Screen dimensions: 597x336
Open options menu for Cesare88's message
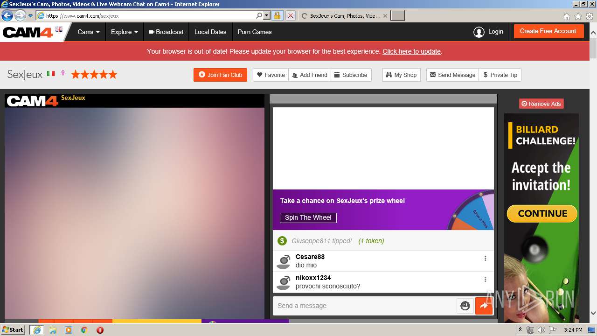pos(485,258)
